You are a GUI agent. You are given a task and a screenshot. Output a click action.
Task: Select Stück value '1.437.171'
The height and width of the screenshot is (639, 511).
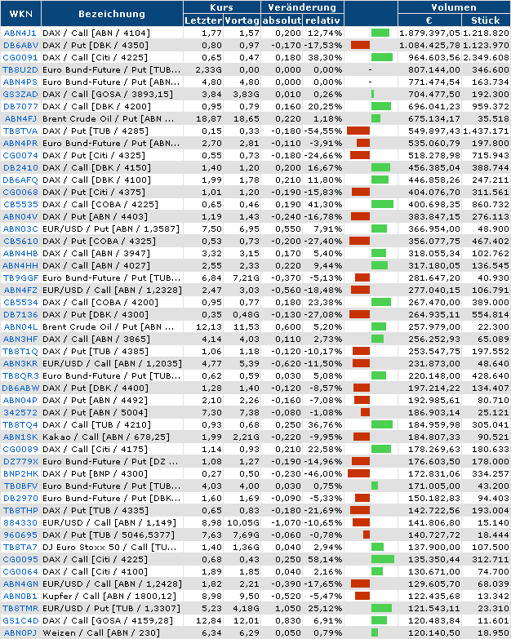pos(487,131)
